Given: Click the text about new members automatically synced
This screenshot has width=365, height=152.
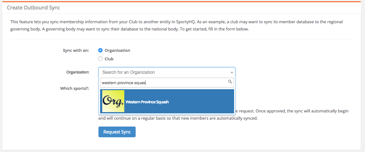Looking at the screenshot, I should click(178, 118).
